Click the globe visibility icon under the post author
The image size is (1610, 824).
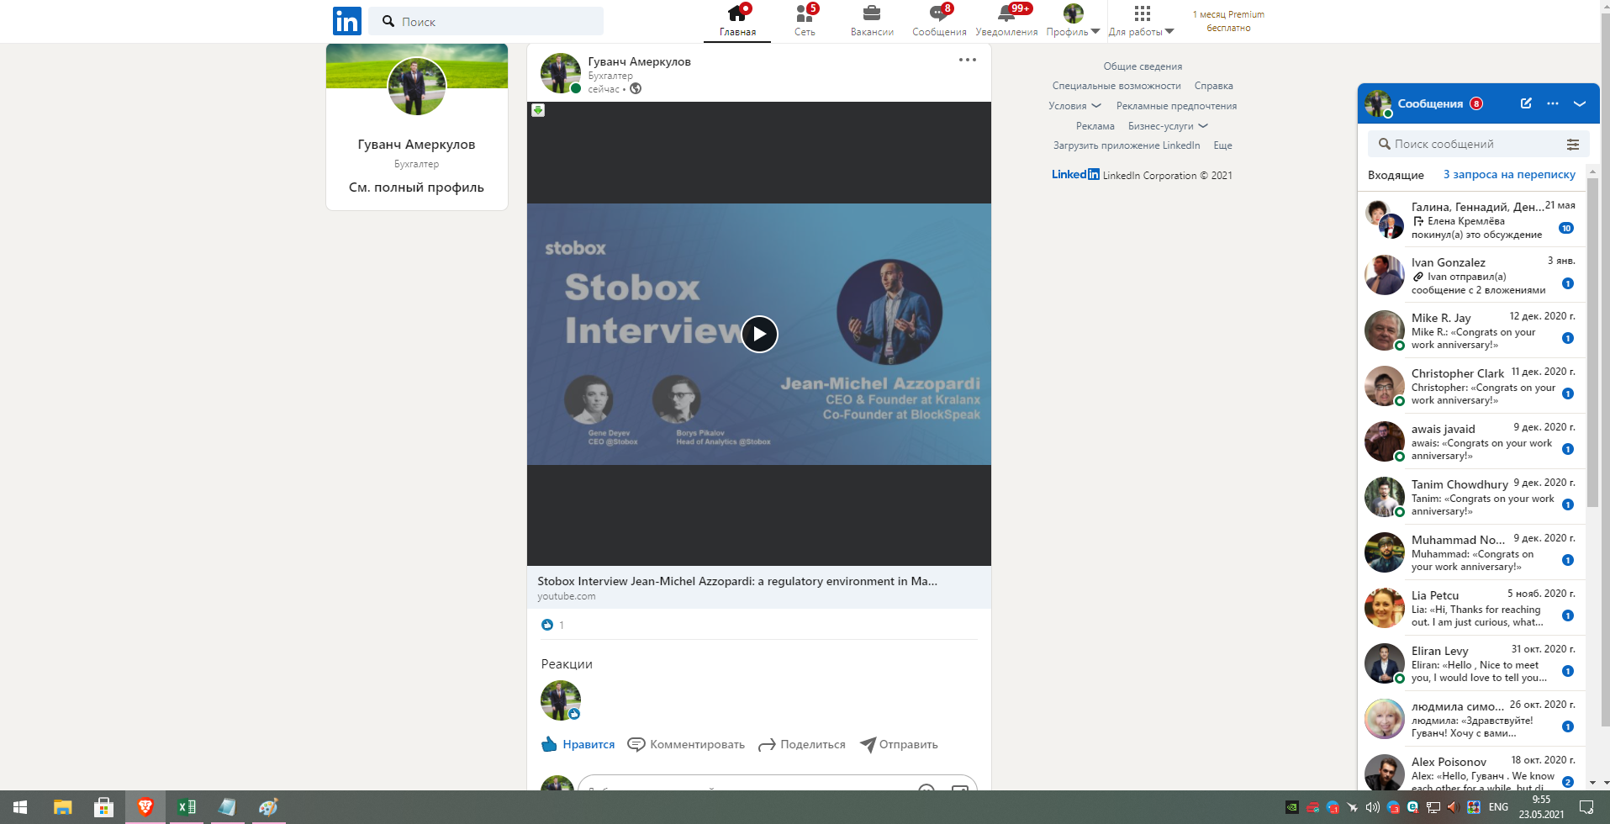click(636, 88)
